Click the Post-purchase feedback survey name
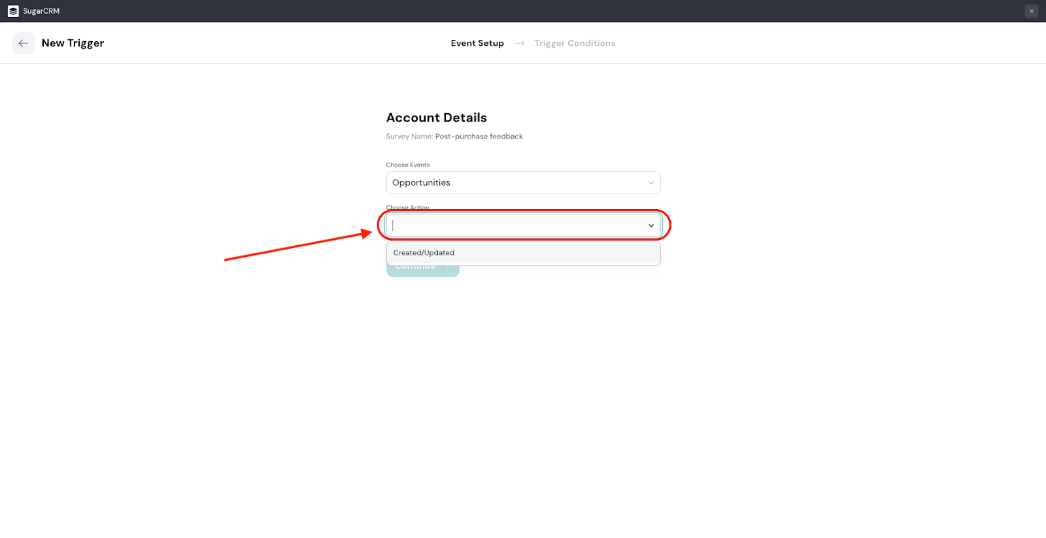Screen dimensions: 1046x538 coord(479,137)
